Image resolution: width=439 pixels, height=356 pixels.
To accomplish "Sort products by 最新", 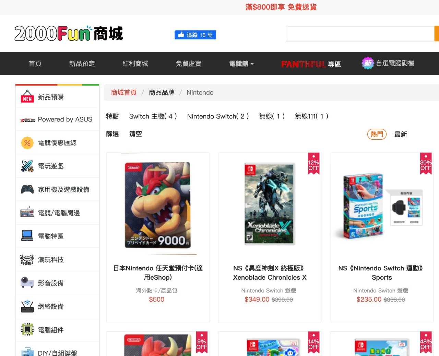I will (401, 134).
